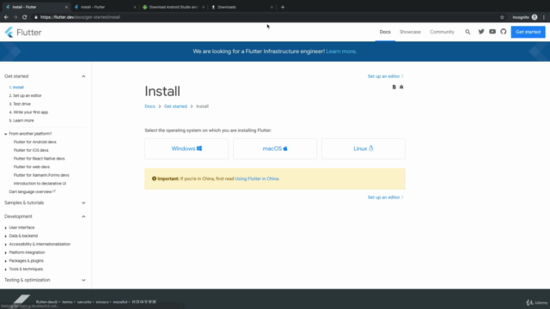Switch to Download Android Studio tab
This screenshot has height=309, width=550.
coord(173,7)
